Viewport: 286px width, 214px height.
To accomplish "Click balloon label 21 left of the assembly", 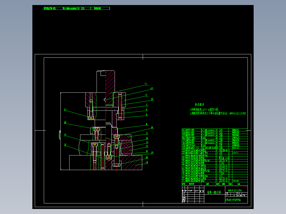I will tap(65, 109).
